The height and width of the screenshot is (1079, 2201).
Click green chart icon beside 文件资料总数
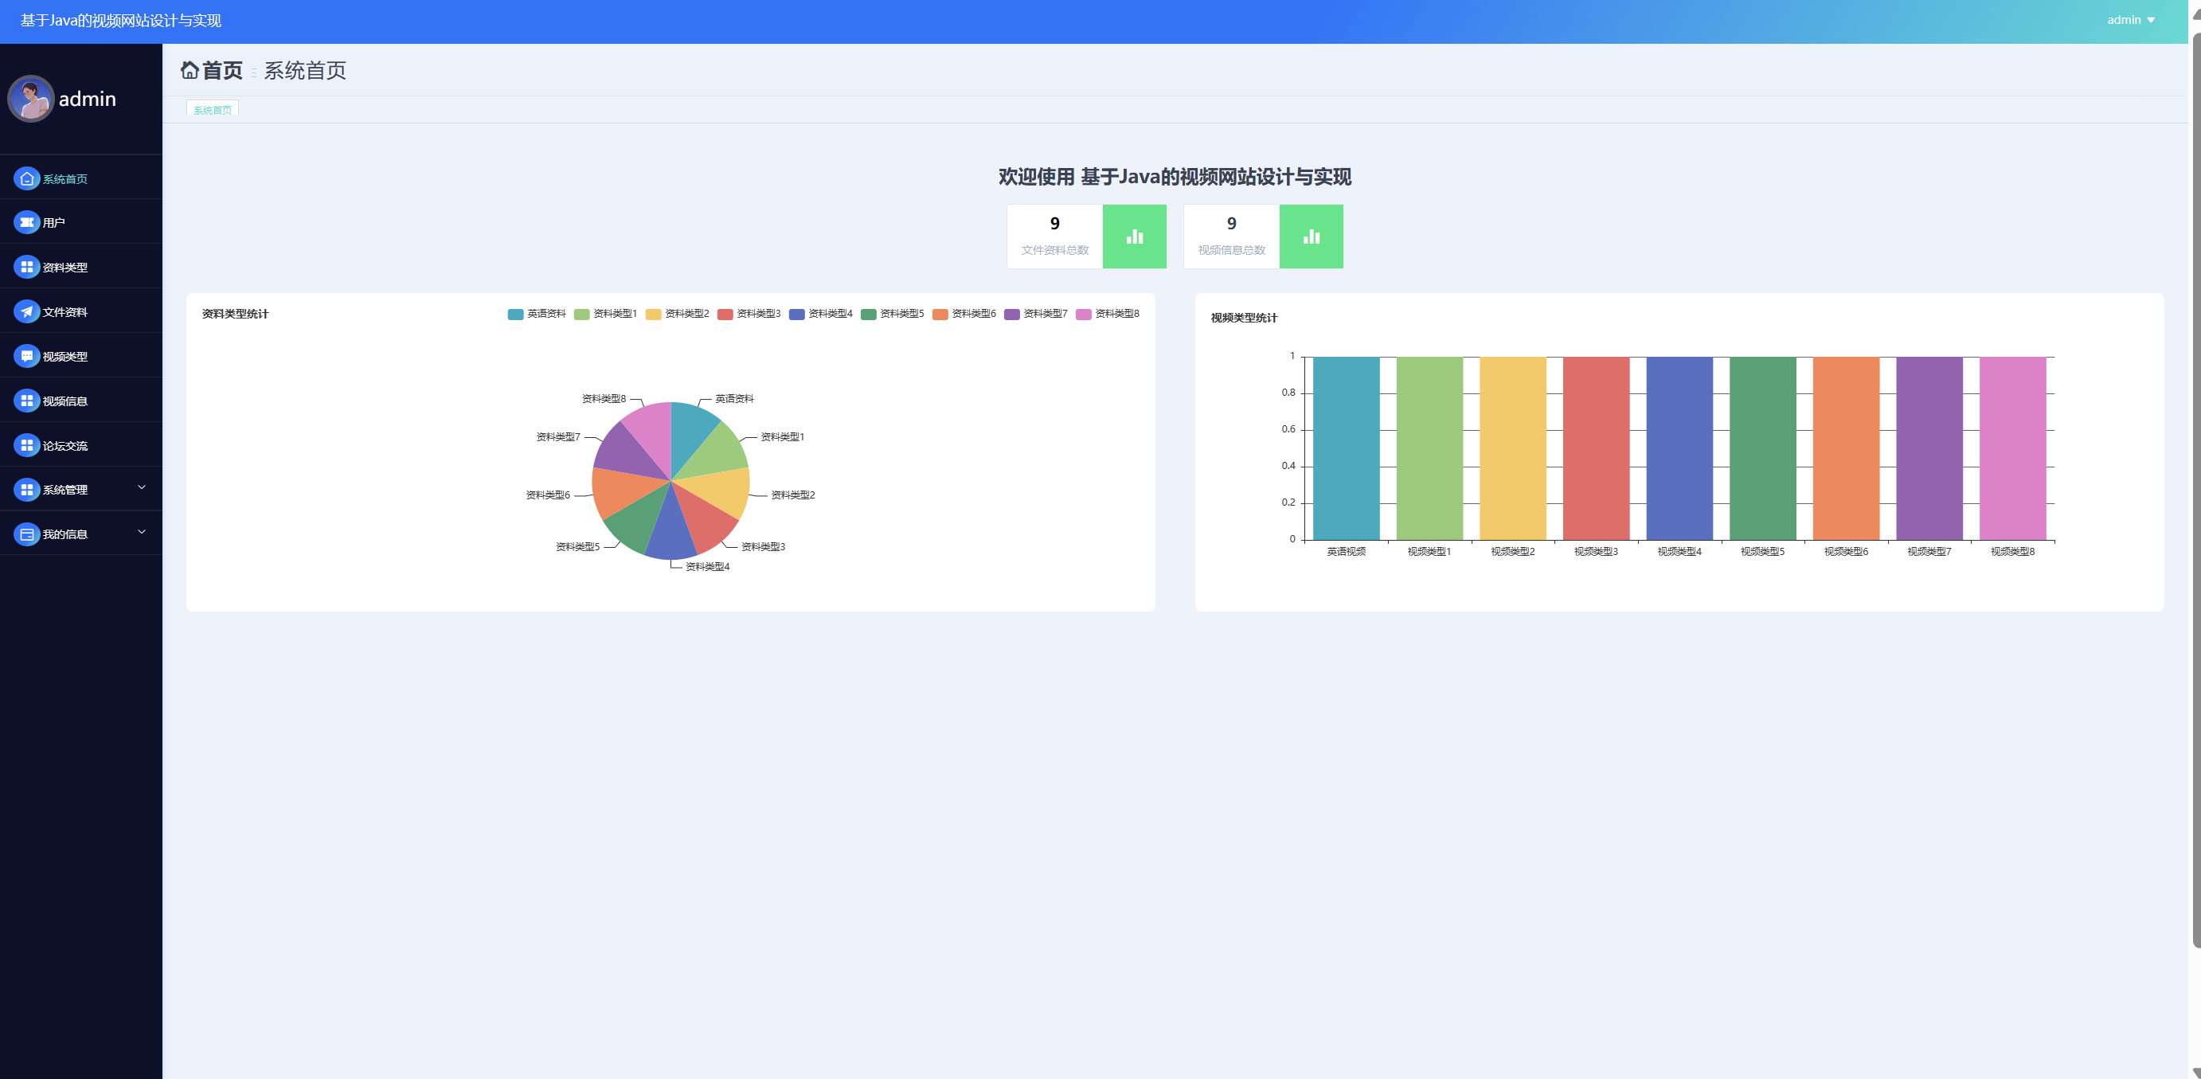1134,237
